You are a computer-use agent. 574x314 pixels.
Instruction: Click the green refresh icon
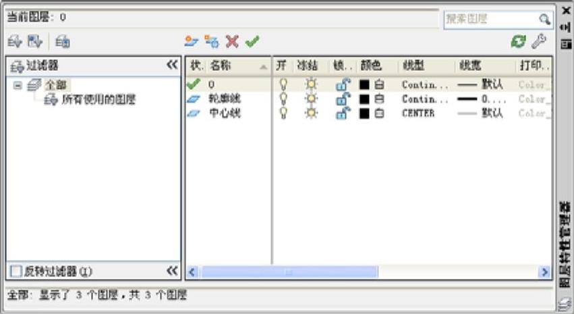click(519, 41)
